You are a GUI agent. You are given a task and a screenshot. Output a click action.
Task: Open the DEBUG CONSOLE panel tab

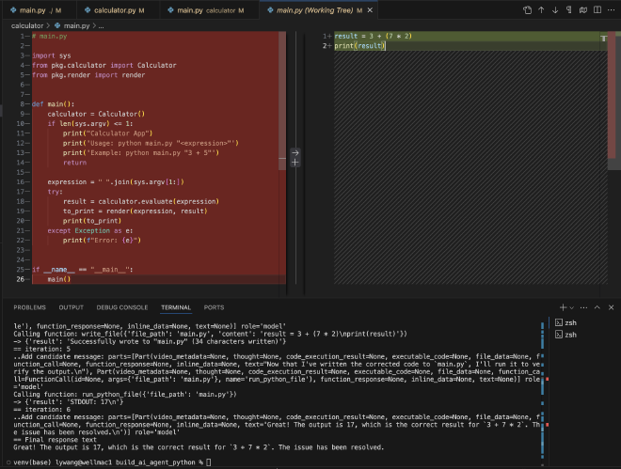[x=122, y=307]
